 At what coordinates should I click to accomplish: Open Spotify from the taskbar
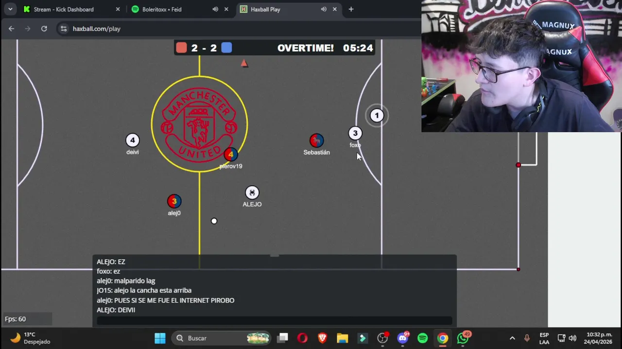(423, 338)
